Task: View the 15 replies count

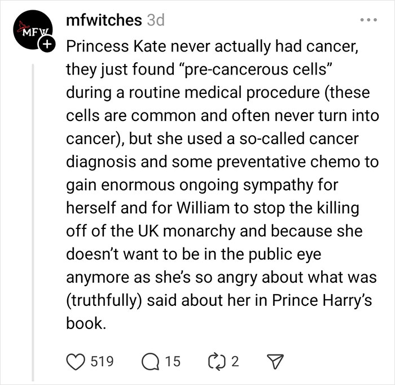Action: click(x=174, y=361)
